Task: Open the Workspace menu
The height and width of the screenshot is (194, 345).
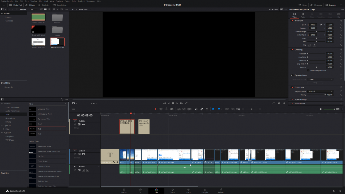Action: click(x=91, y=1)
